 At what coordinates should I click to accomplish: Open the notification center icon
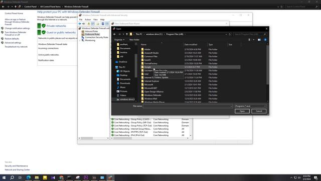coord(315,177)
